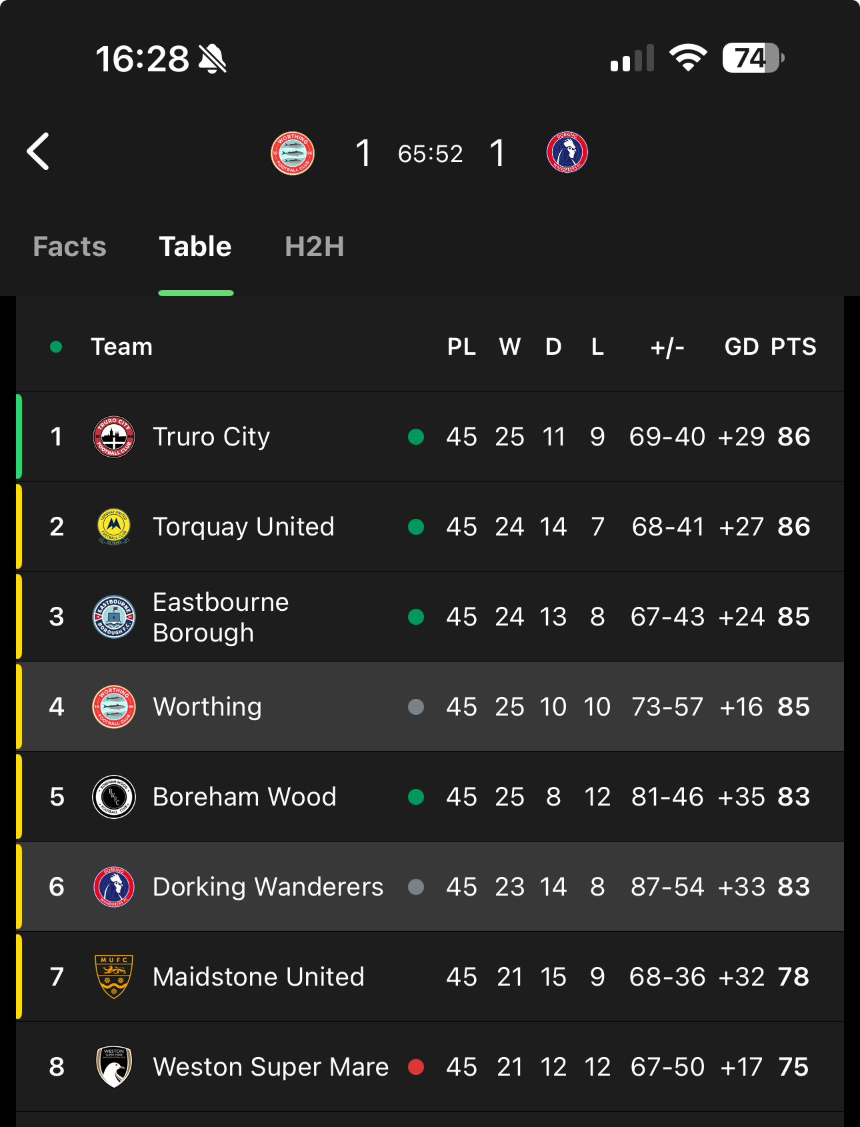Image resolution: width=860 pixels, height=1127 pixels.
Task: Select the Table tab
Action: 195,247
